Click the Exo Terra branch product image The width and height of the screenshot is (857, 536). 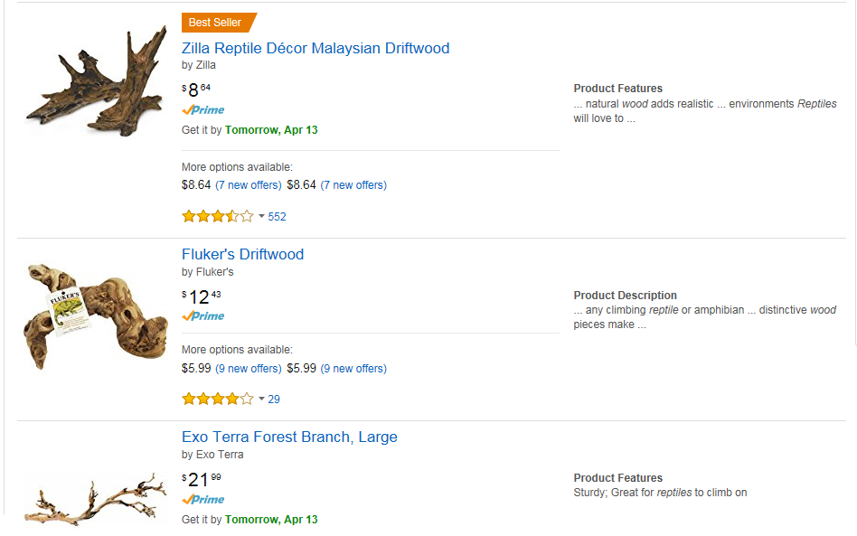pyautogui.click(x=95, y=496)
